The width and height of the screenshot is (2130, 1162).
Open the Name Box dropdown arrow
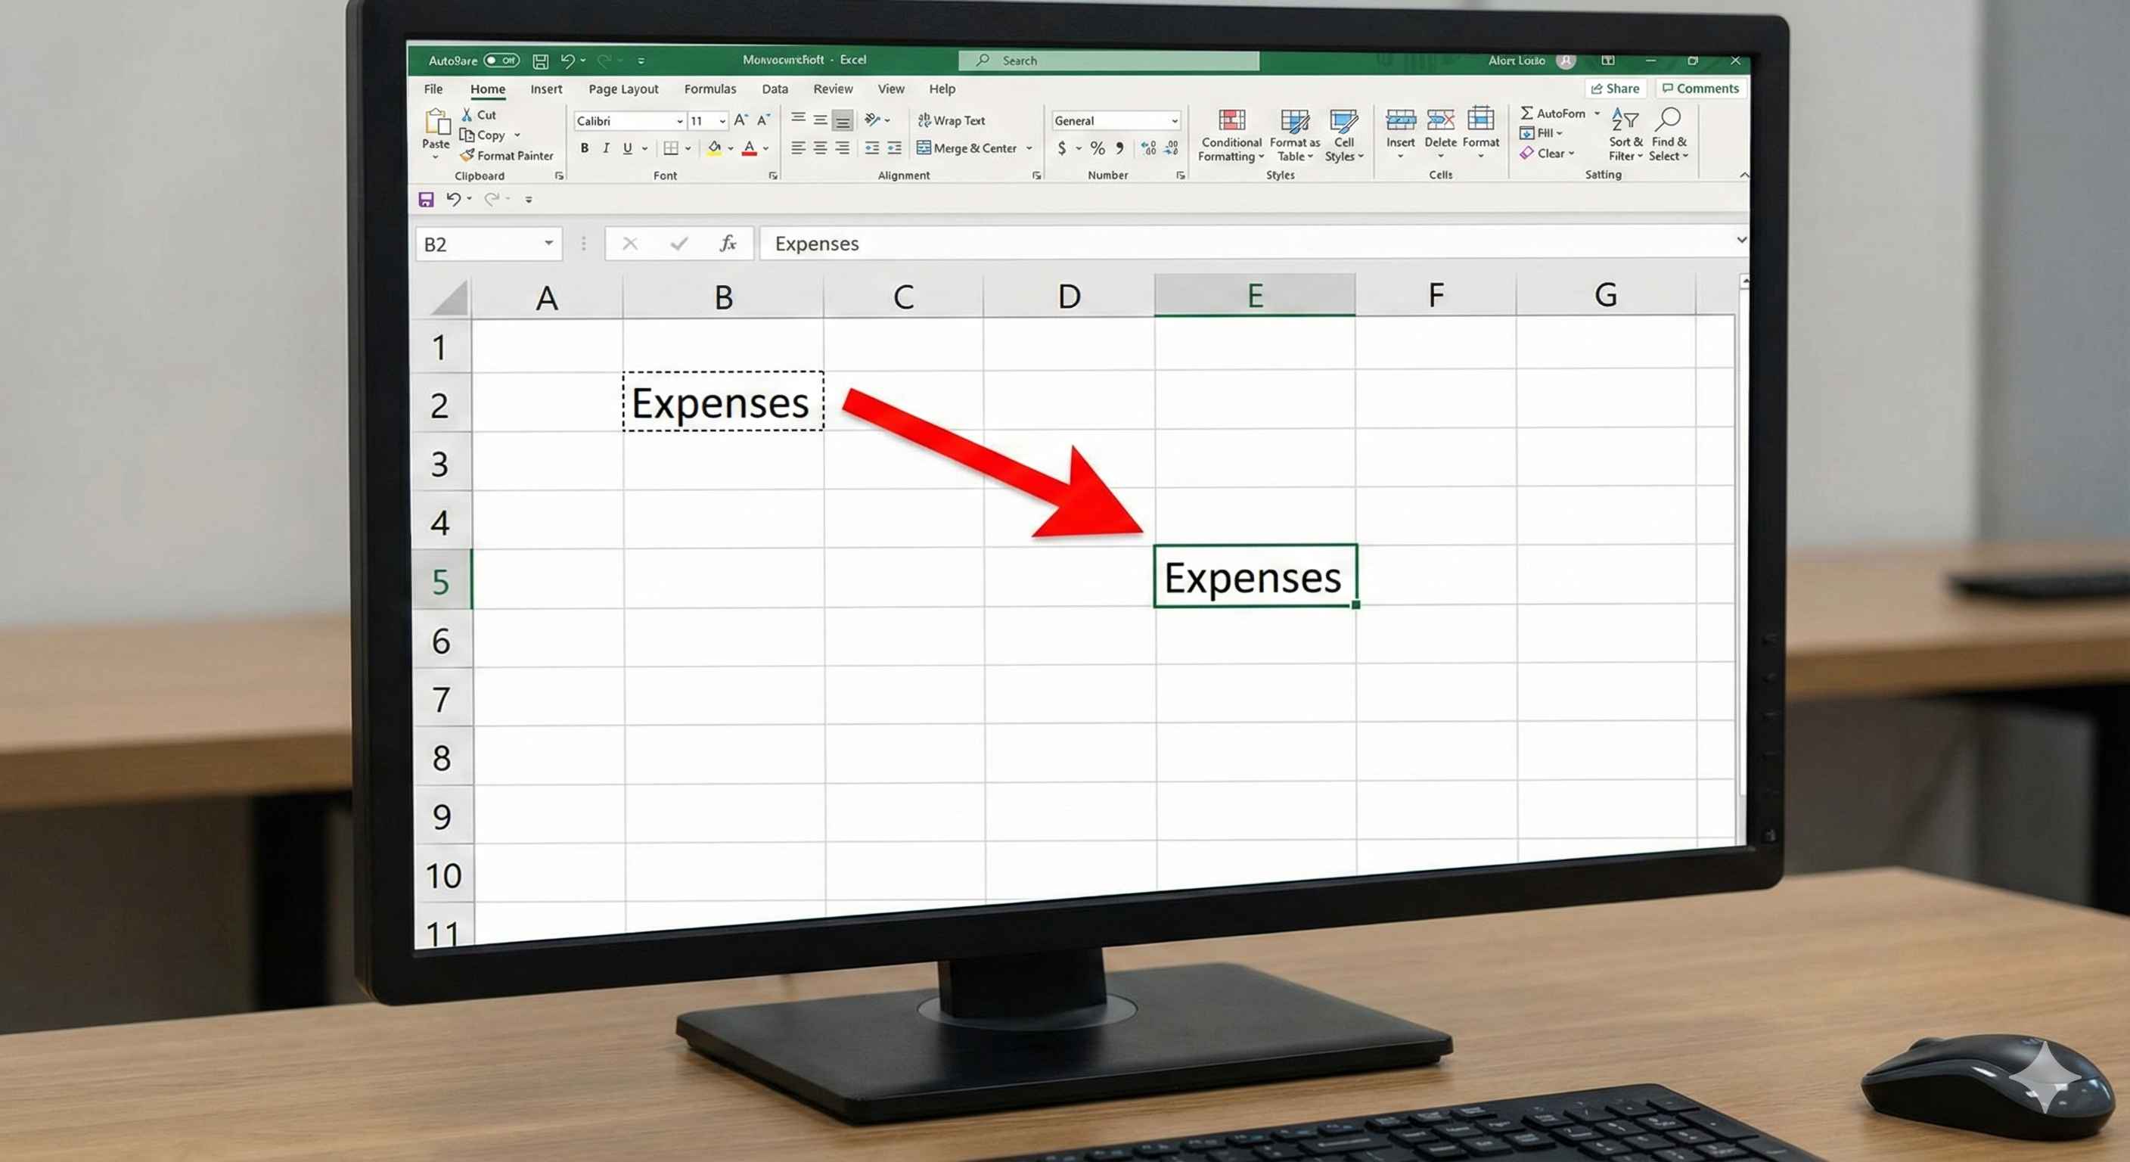548,243
